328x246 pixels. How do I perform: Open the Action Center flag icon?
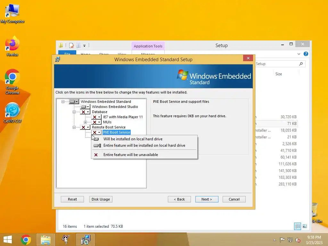click(x=282, y=240)
